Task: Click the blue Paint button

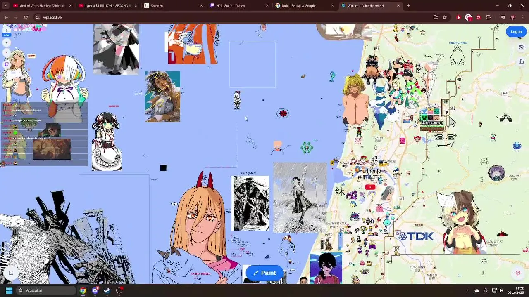Action: (x=264, y=273)
